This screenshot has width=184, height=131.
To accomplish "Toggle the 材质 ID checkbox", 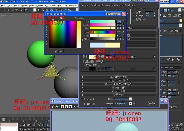I will pyautogui.click(x=134, y=19).
